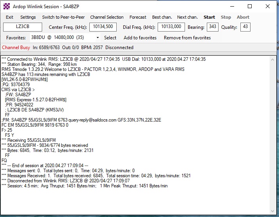The image size is (279, 217).
Task: Switch to Peer-to-Peer mode
Action: tap(63, 17)
